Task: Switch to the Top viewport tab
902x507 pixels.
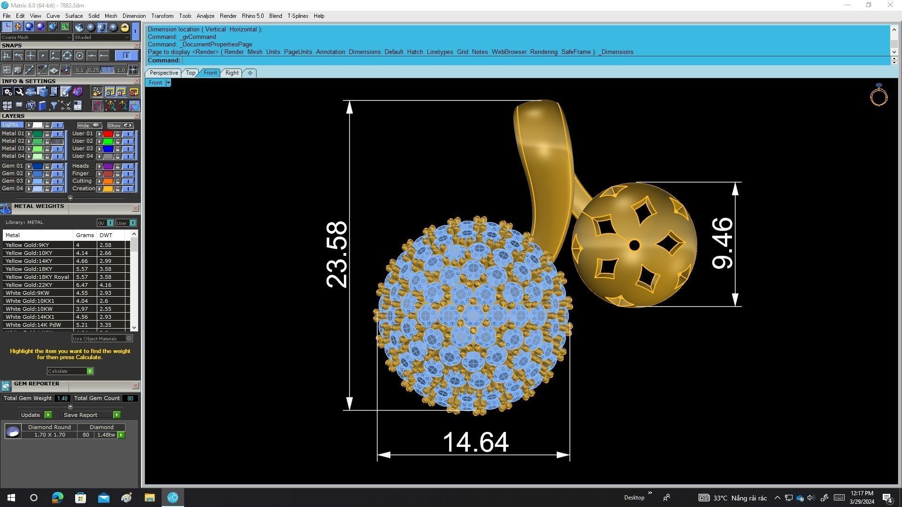Action: coord(190,73)
